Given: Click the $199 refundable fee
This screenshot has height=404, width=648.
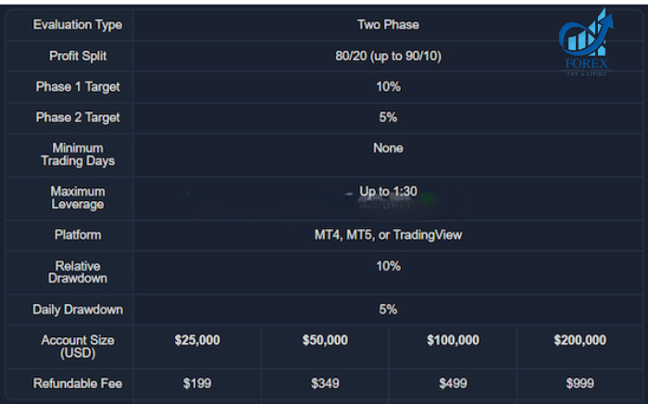Looking at the screenshot, I should point(197,384).
